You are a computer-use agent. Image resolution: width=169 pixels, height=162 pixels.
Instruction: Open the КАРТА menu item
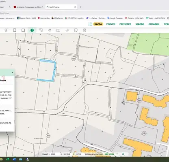[x=98, y=24]
